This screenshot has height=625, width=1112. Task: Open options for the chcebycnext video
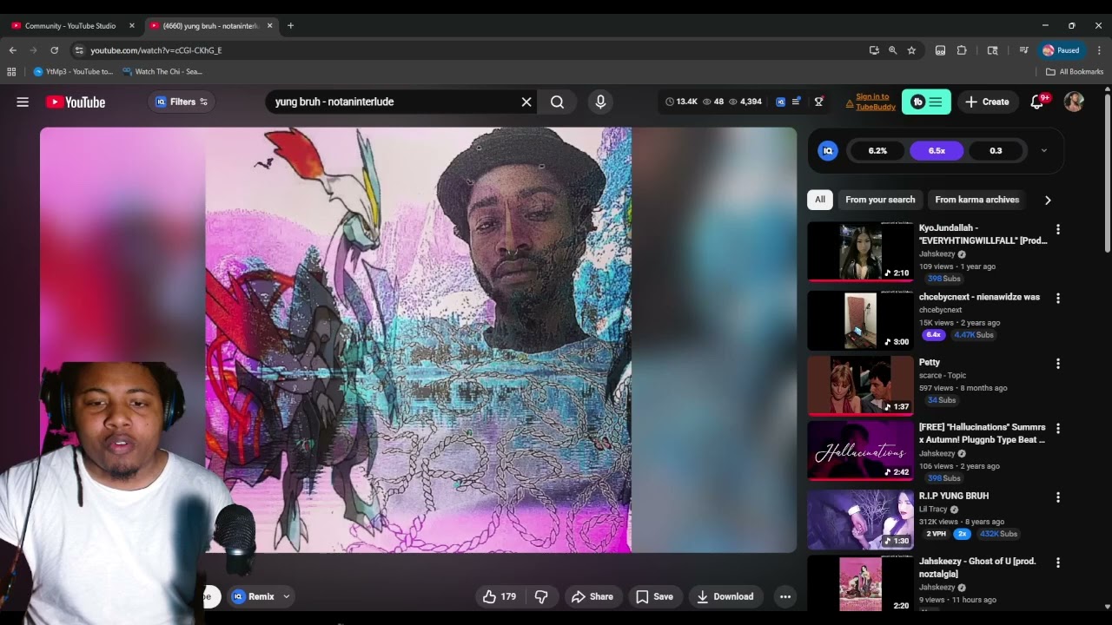pyautogui.click(x=1057, y=298)
